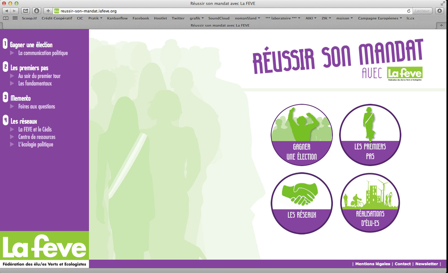This screenshot has height=273, width=448.
Task: Click the number 1 section badge
Action: click(5, 44)
